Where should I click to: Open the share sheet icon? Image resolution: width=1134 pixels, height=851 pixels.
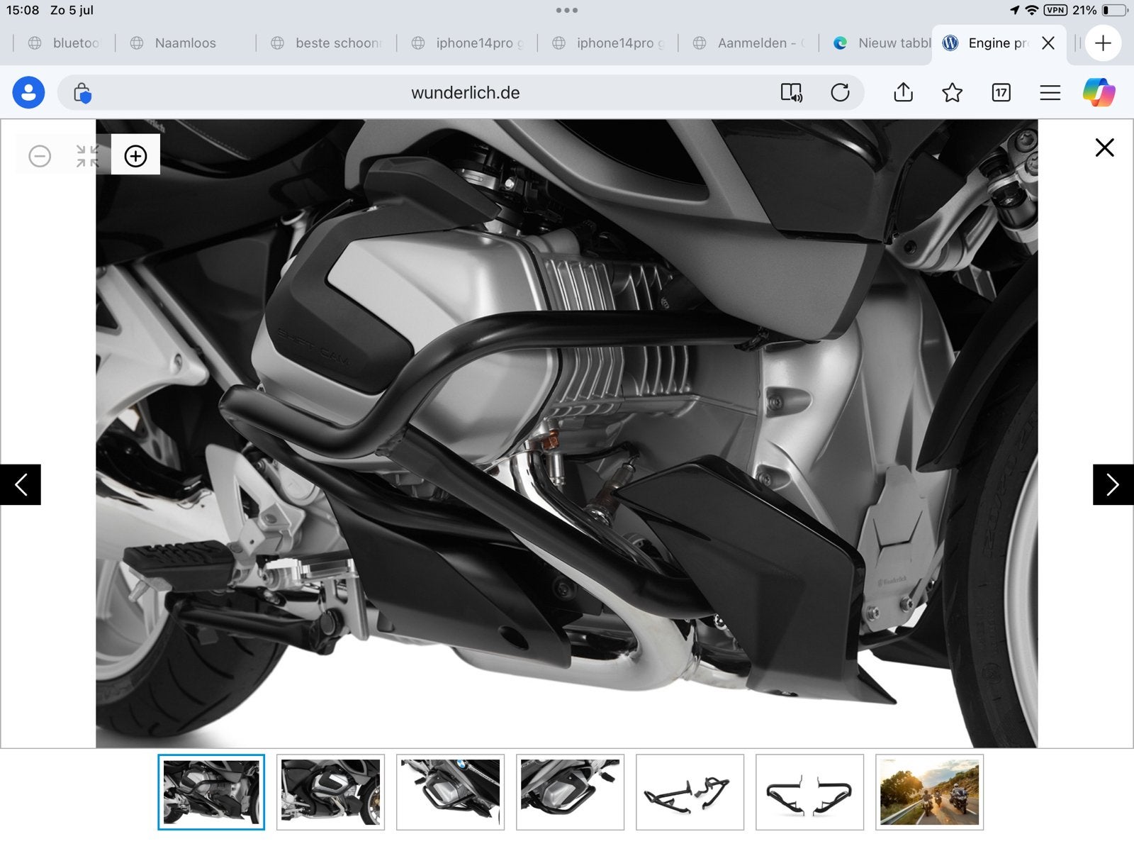coord(903,93)
